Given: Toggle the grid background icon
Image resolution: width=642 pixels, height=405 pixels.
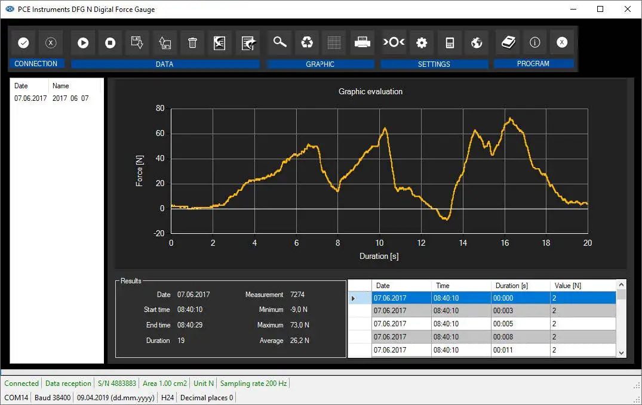Looking at the screenshot, I should pyautogui.click(x=334, y=42).
